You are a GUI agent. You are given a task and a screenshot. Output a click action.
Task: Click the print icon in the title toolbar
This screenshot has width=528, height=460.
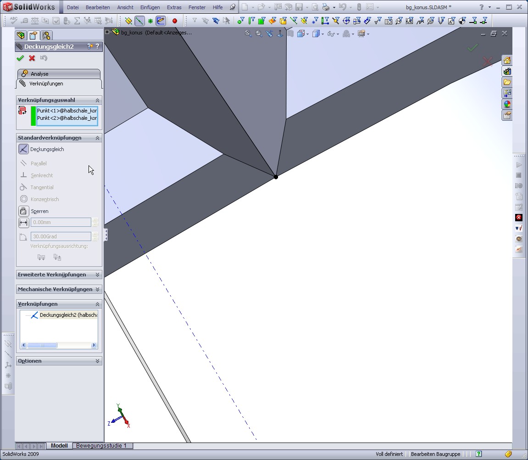[326, 7]
